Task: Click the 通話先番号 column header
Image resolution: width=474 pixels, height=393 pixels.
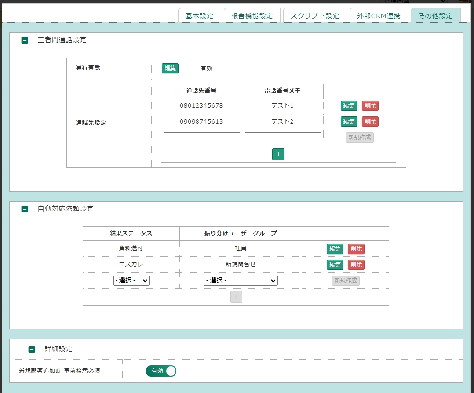Action: pos(201,91)
